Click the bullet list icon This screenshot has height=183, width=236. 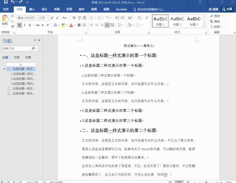pyautogui.click(x=92, y=18)
